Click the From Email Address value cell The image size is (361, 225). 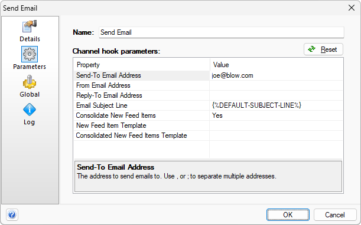click(277, 85)
